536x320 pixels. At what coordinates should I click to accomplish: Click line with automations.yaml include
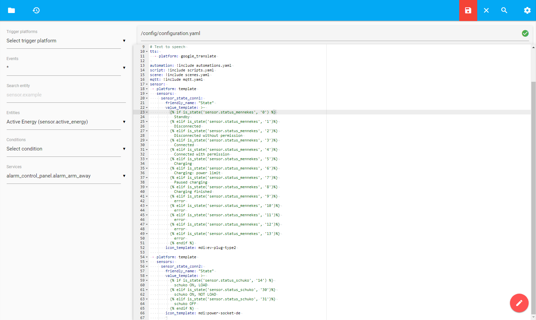pyautogui.click(x=191, y=65)
